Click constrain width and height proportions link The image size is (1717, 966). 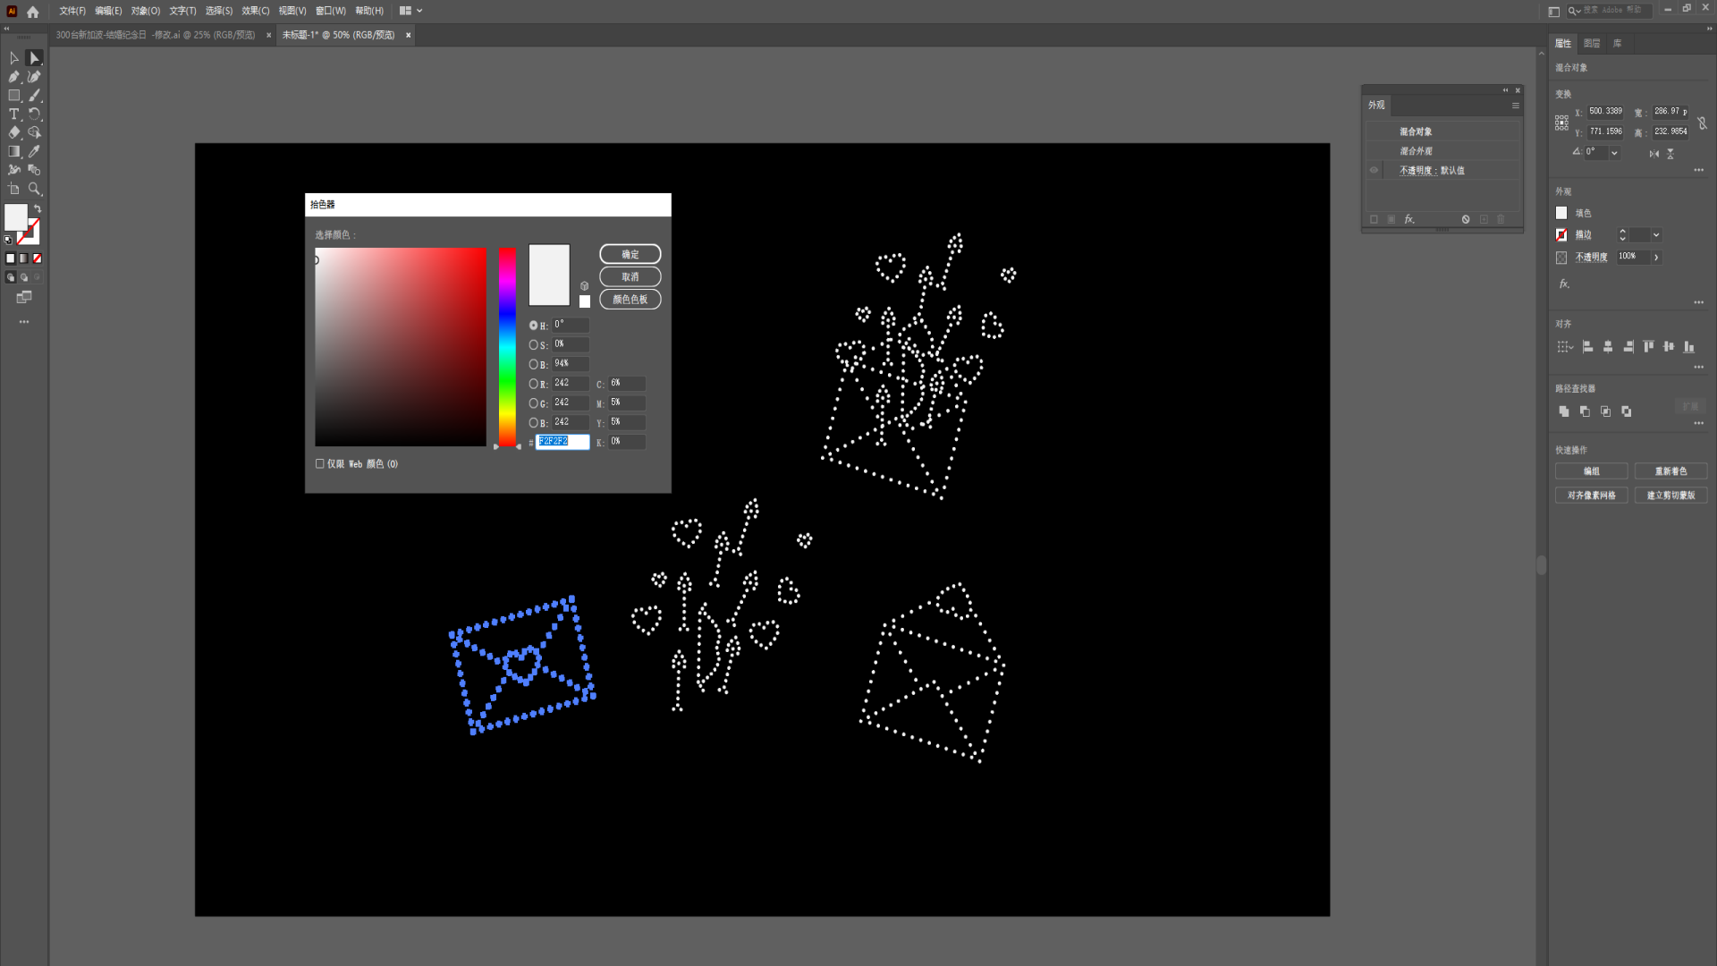1702,123
